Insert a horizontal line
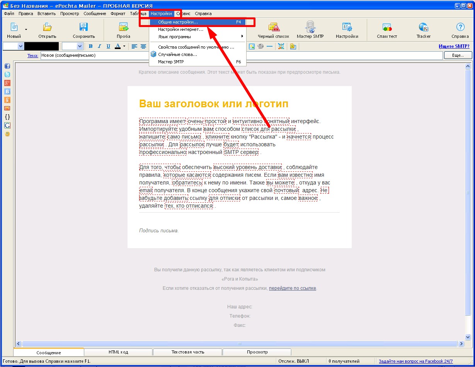This screenshot has height=367, width=475. point(269,46)
